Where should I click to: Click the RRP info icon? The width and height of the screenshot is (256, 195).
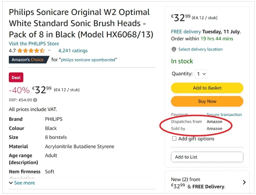pos(35,100)
